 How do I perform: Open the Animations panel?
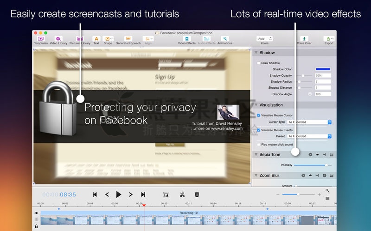225,39
